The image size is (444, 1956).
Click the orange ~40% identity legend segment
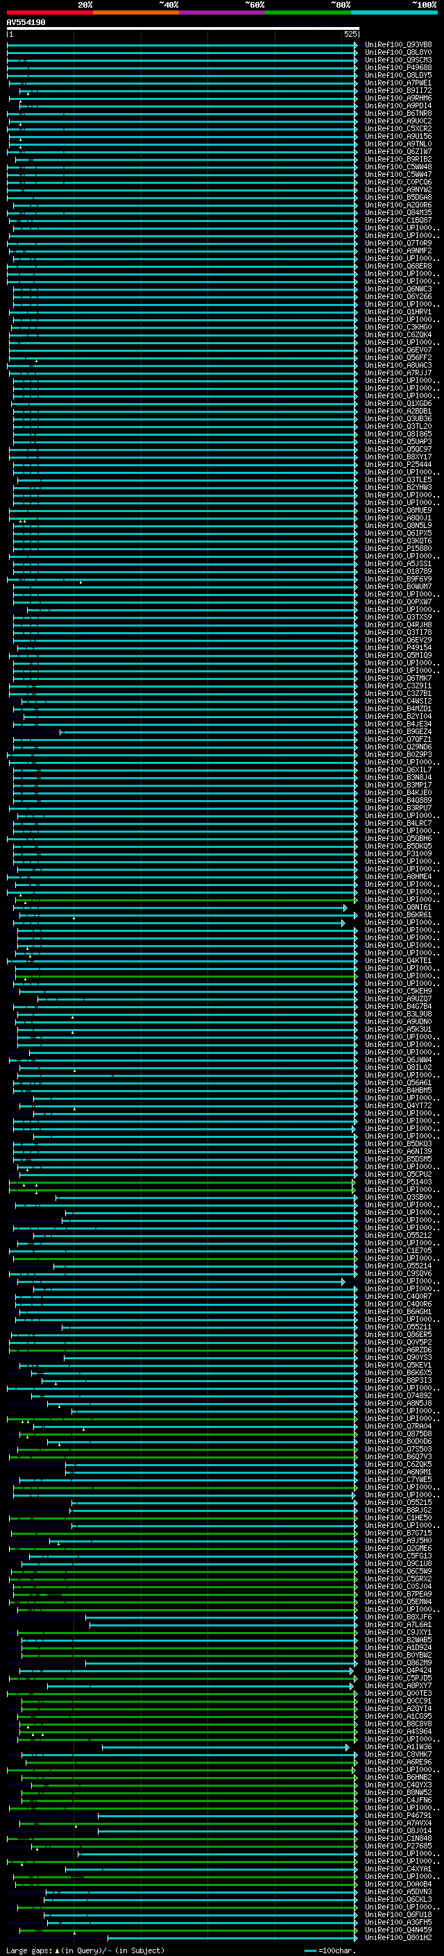pos(135,12)
